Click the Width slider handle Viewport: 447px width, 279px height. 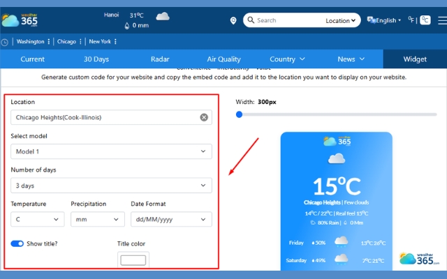coord(239,114)
